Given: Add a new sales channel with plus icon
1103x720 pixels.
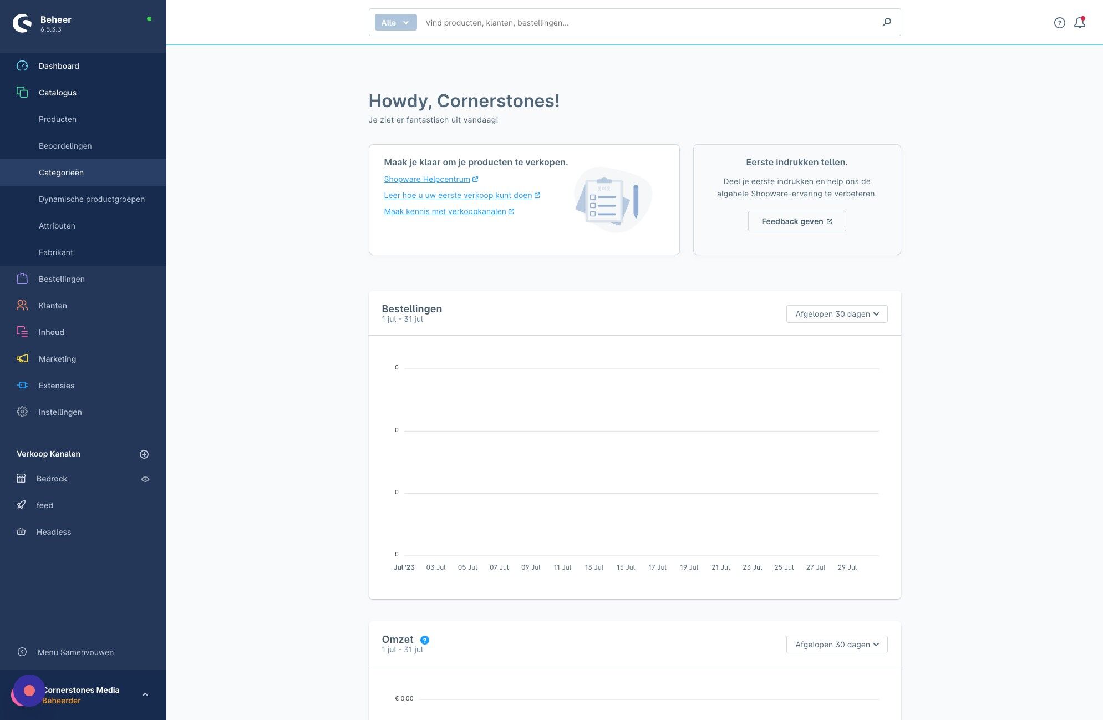Looking at the screenshot, I should [144, 454].
